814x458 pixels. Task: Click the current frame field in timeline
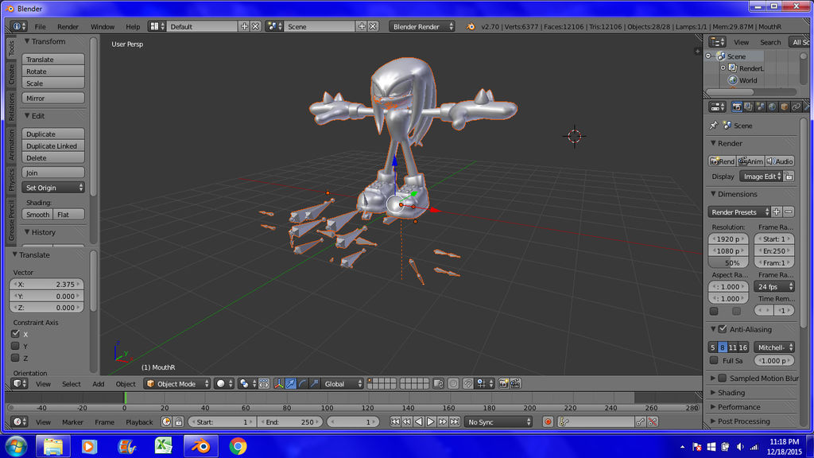point(352,422)
